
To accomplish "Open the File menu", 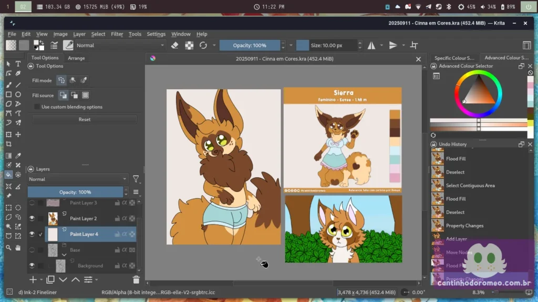I will point(12,34).
